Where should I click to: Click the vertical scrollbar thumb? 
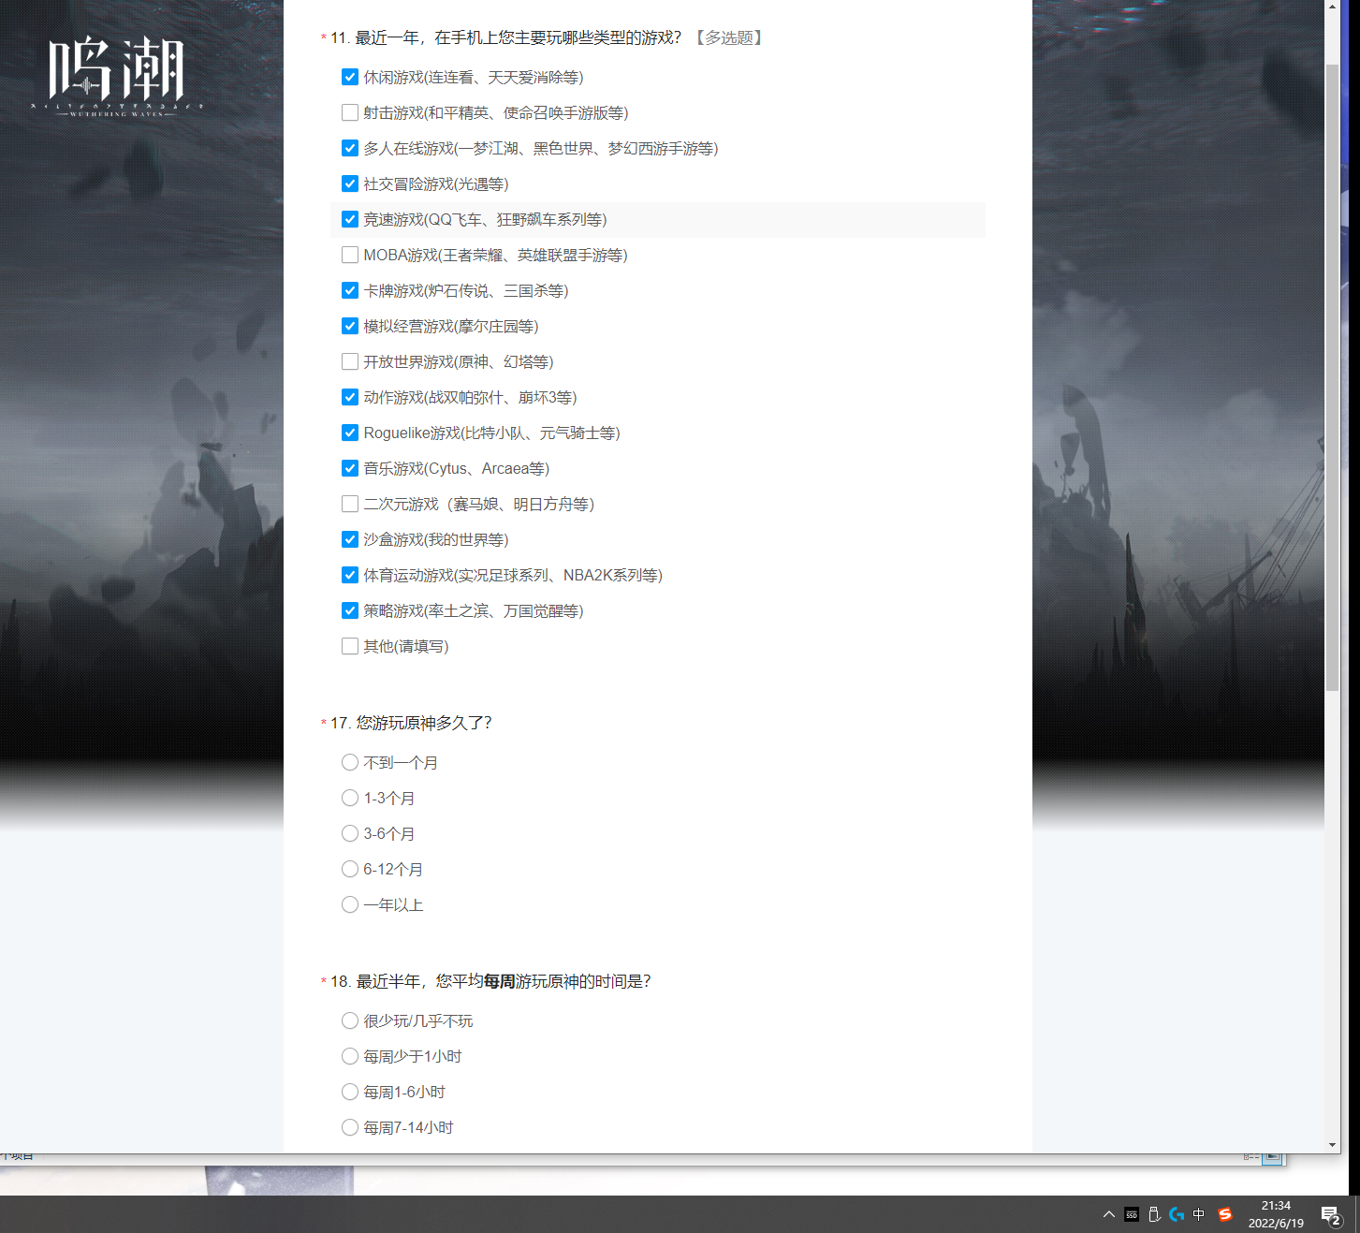1333,377
